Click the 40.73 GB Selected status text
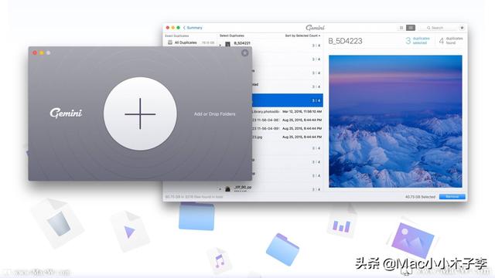The width and height of the screenshot is (495, 278). point(420,197)
